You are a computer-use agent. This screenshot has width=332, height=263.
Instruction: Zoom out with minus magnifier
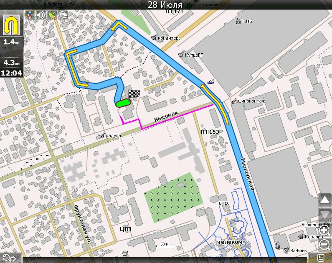pos(324,245)
